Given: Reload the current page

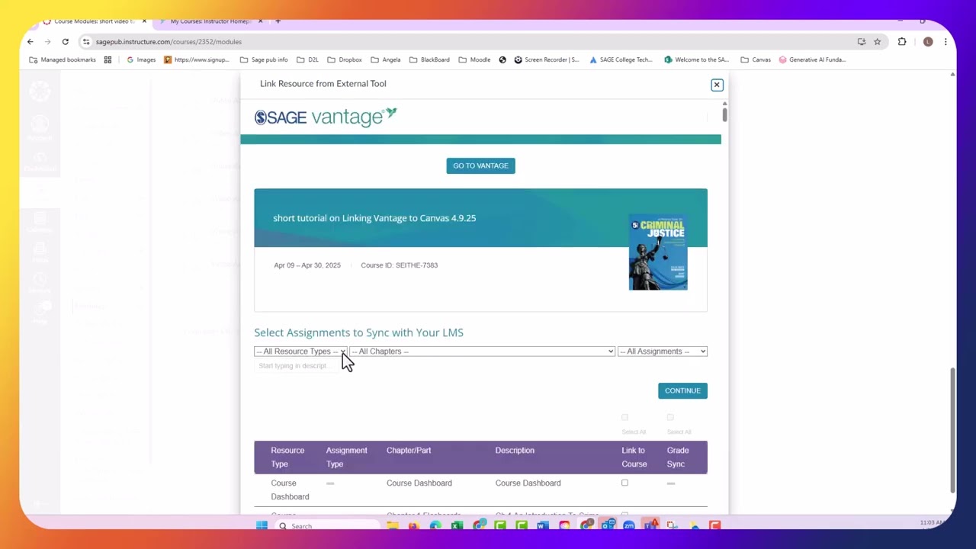Looking at the screenshot, I should pyautogui.click(x=66, y=42).
